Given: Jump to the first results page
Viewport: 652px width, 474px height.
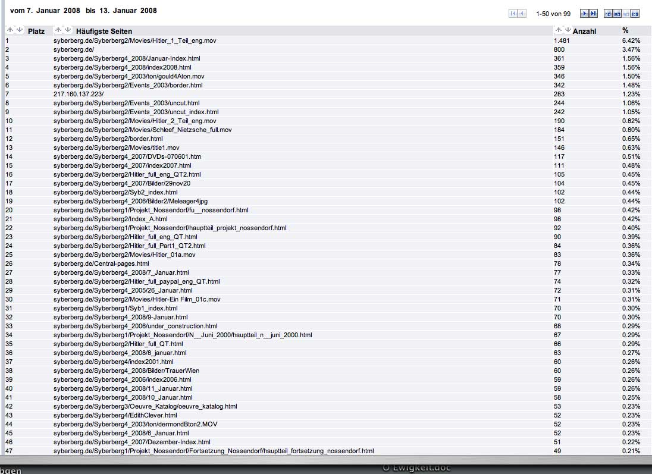Looking at the screenshot, I should 513,14.
